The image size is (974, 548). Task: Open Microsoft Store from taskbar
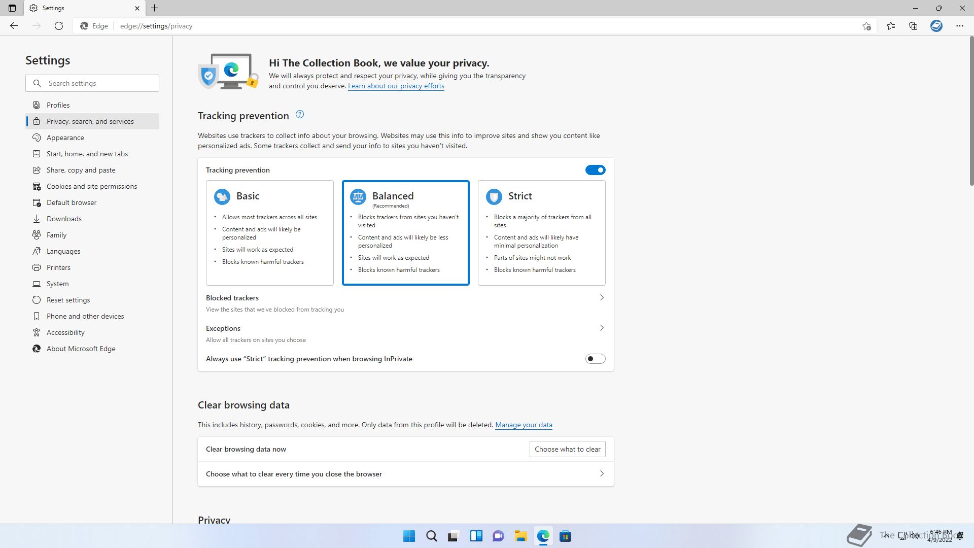566,536
